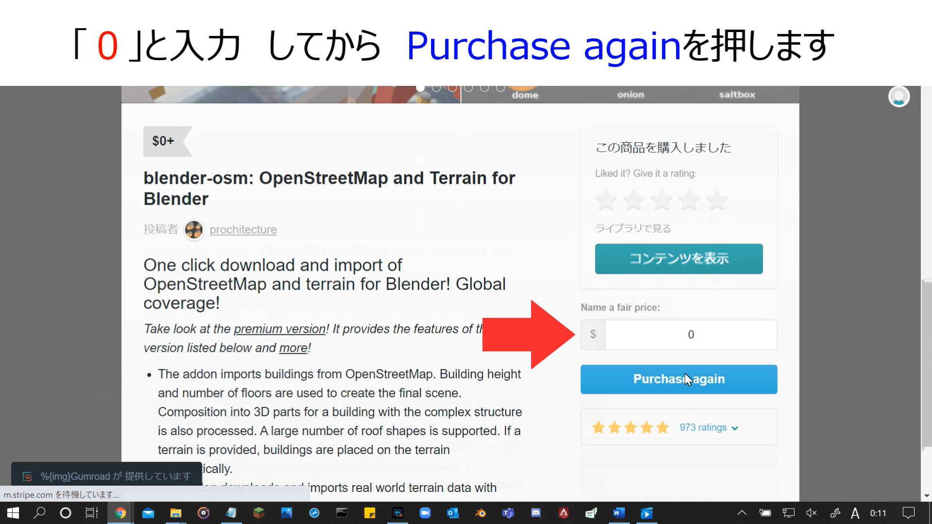This screenshot has width=932, height=524.
Task: Select the third carousel dot indicator
Action: coord(452,88)
